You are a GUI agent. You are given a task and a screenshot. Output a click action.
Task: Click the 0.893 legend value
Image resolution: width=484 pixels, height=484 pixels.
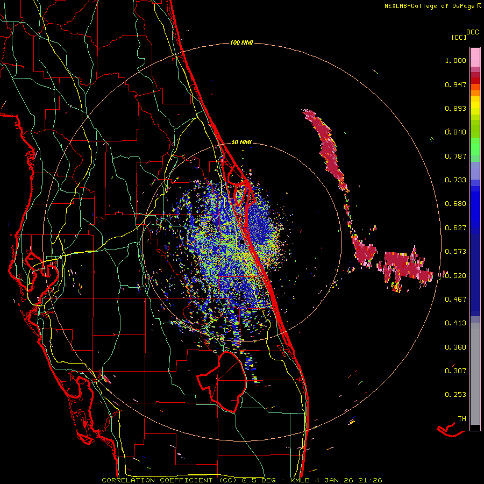coord(455,108)
